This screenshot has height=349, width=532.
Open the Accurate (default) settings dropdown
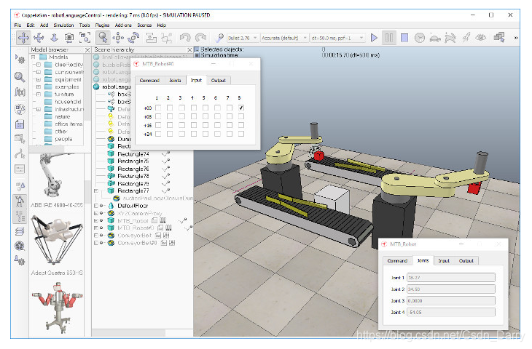click(x=283, y=38)
